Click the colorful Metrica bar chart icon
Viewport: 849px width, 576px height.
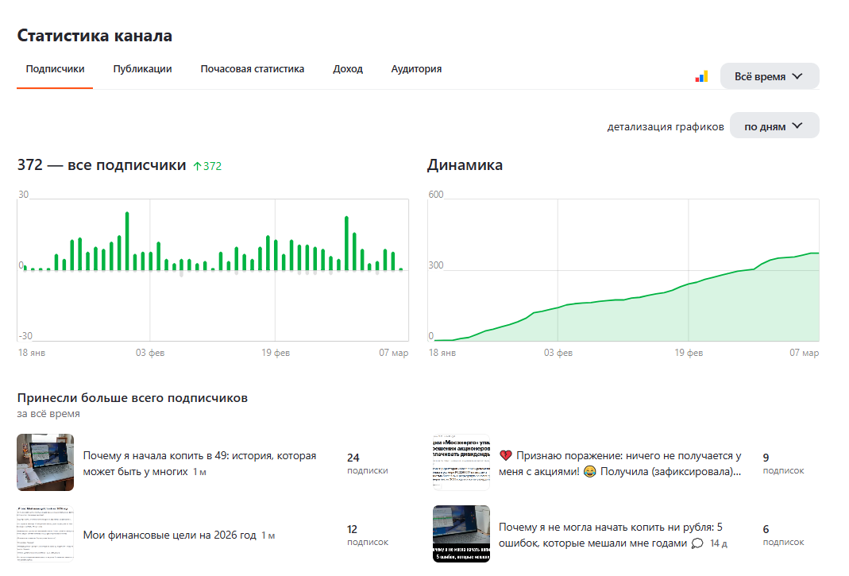[x=702, y=75]
